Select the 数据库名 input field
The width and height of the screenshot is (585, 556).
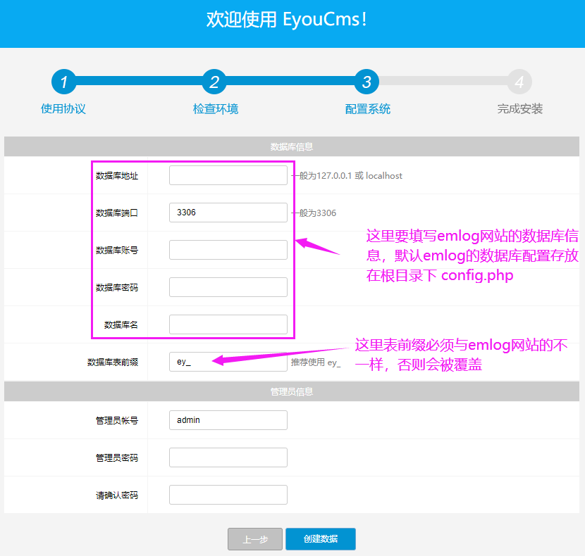pos(228,324)
